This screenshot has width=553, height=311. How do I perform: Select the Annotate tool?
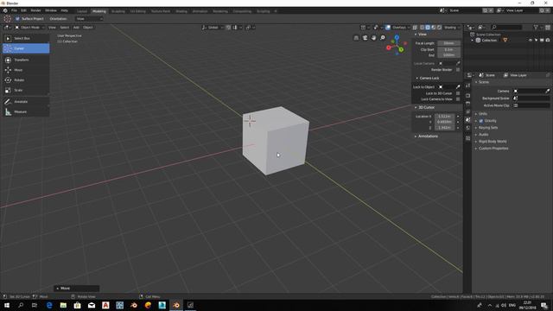[x=26, y=102]
